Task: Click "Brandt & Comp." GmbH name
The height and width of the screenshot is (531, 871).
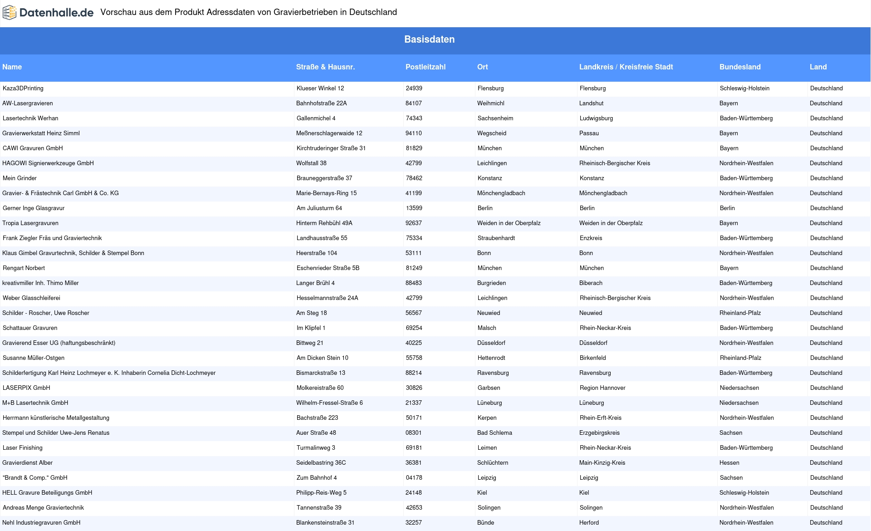Action: coord(35,478)
